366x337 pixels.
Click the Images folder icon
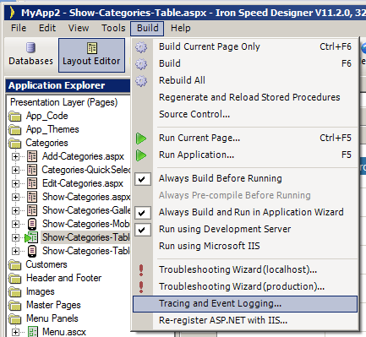(x=15, y=291)
